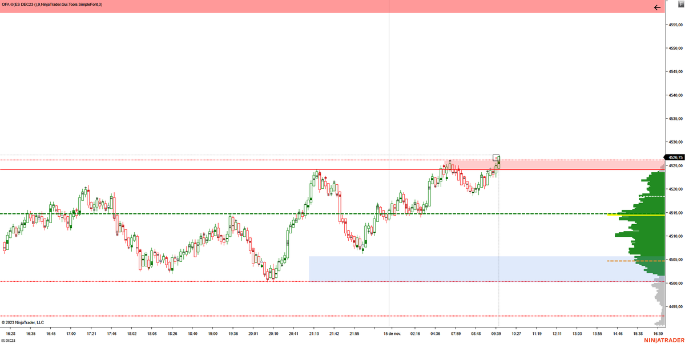Click the 16:30 time axis label
Image resolution: width=685 pixels, height=344 pixels.
click(658, 333)
